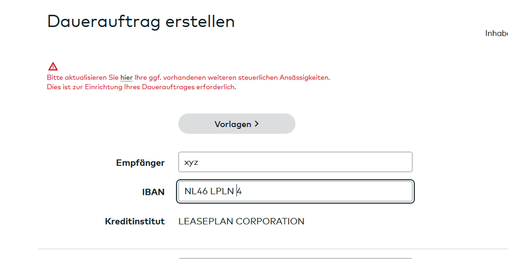
Task: Click the "xyz" text in Empfänger field
Action: click(191, 162)
